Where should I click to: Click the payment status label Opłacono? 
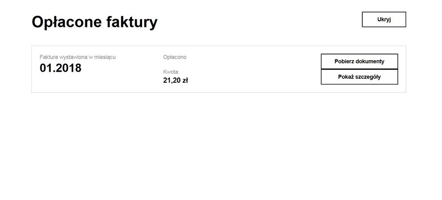(174, 57)
